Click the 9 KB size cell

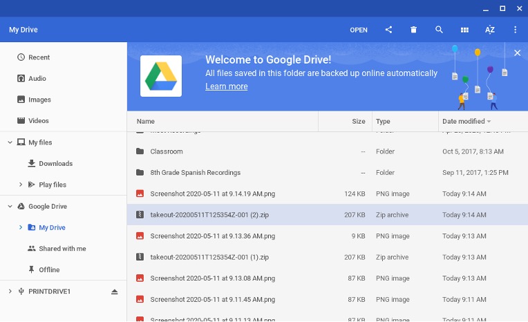(358, 236)
